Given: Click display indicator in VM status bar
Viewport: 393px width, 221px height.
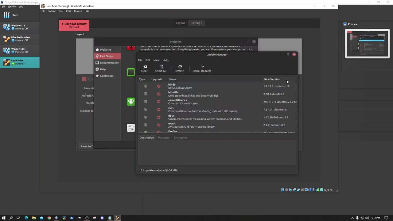Looking at the screenshot, I should tap(306, 190).
